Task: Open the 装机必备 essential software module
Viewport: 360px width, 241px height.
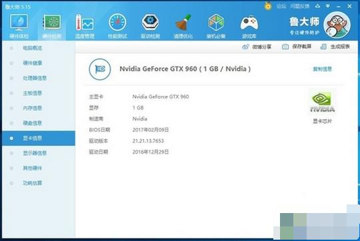Action: pyautogui.click(x=216, y=26)
